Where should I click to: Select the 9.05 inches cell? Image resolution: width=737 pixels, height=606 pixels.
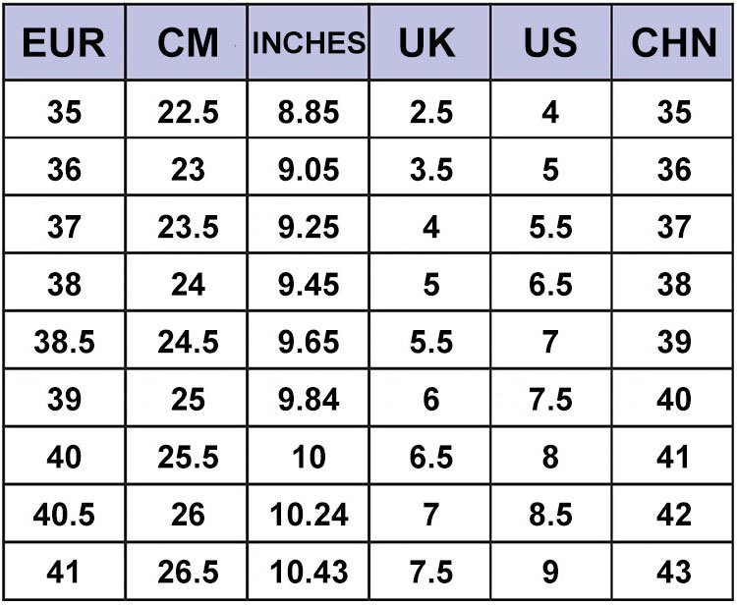click(309, 170)
